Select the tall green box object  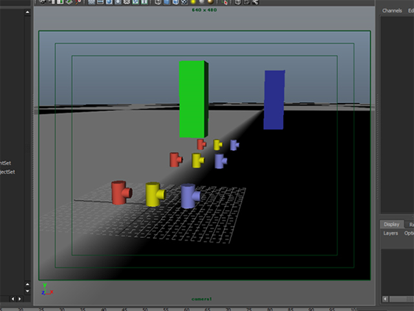(x=193, y=99)
